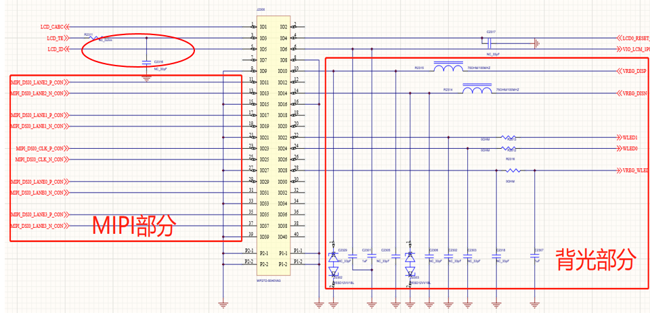This screenshot has height=313, width=650.
Task: Select the D2302 ESD diode symbol
Action: [x=333, y=264]
